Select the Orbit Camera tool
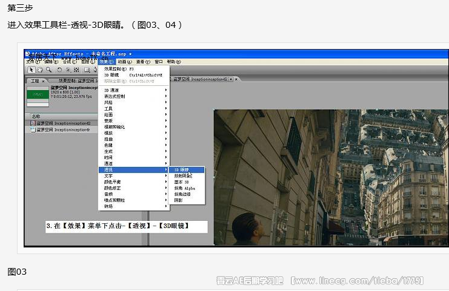Screen dimensions: 449x291 pyautogui.click(x=68, y=70)
